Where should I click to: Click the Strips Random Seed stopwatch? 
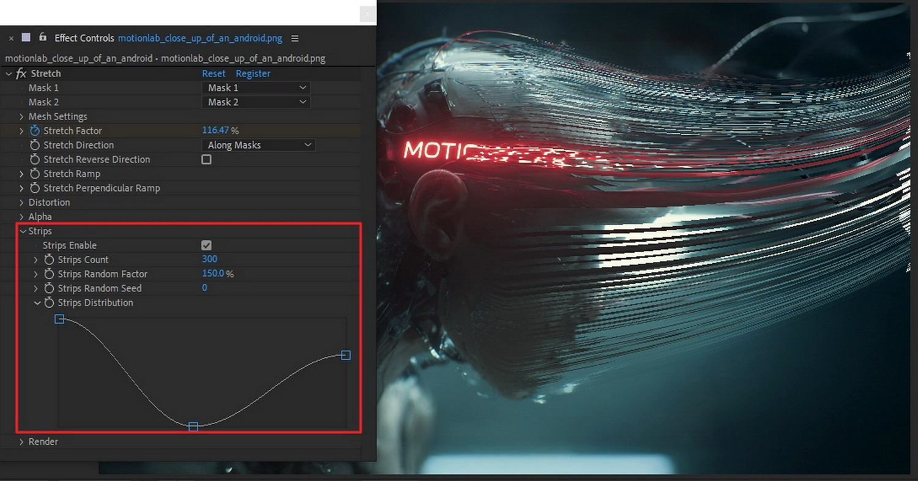tap(50, 288)
